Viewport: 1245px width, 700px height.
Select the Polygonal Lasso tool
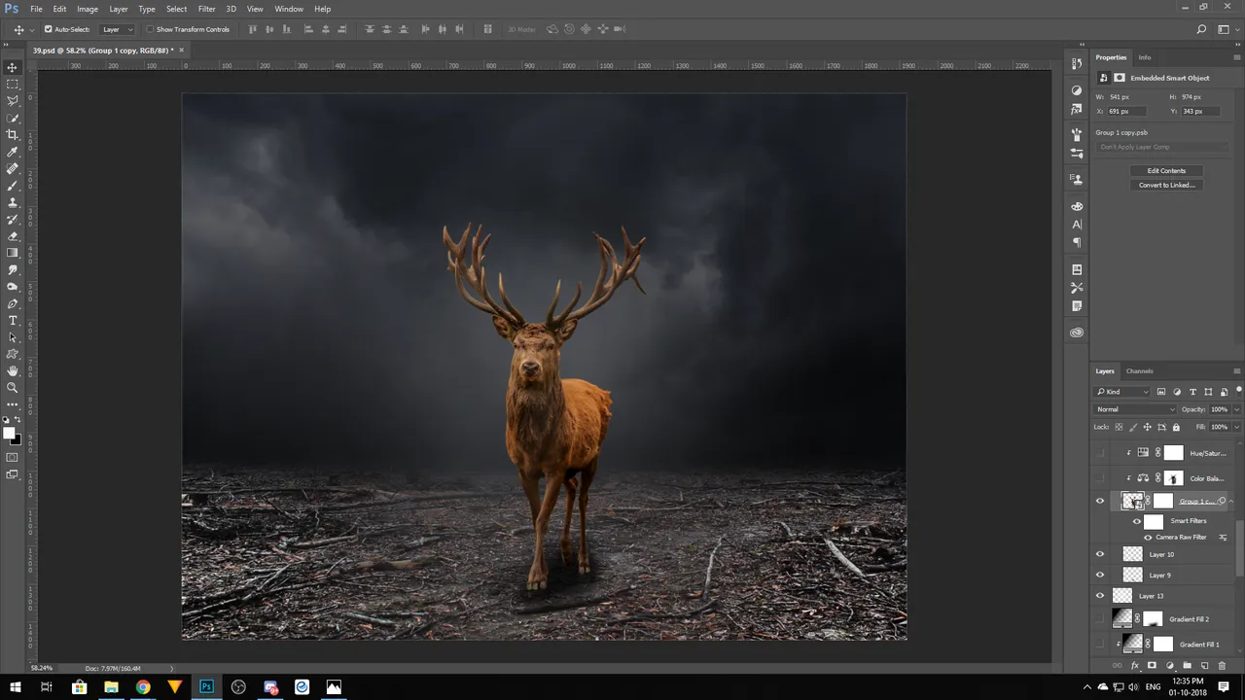13,101
